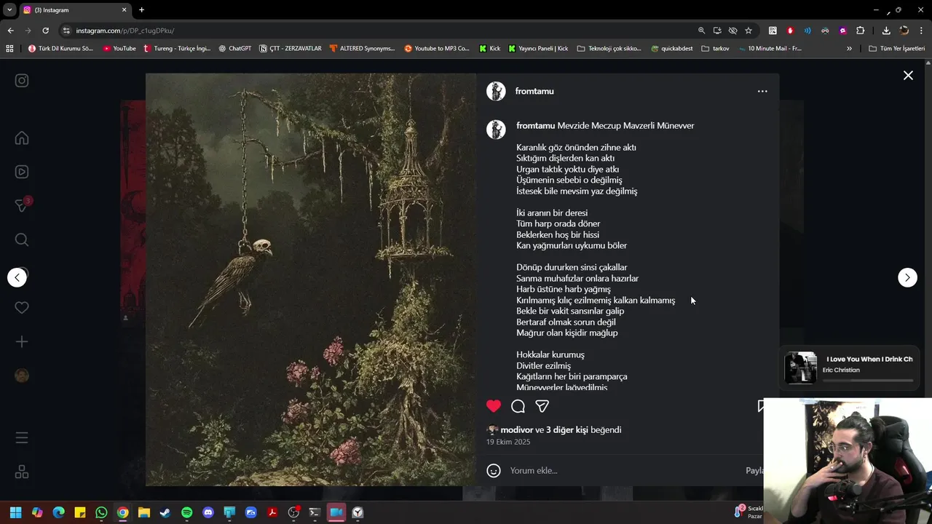Open the ChatGPT bookmark
Screen dimensions: 932x524
coord(235,49)
